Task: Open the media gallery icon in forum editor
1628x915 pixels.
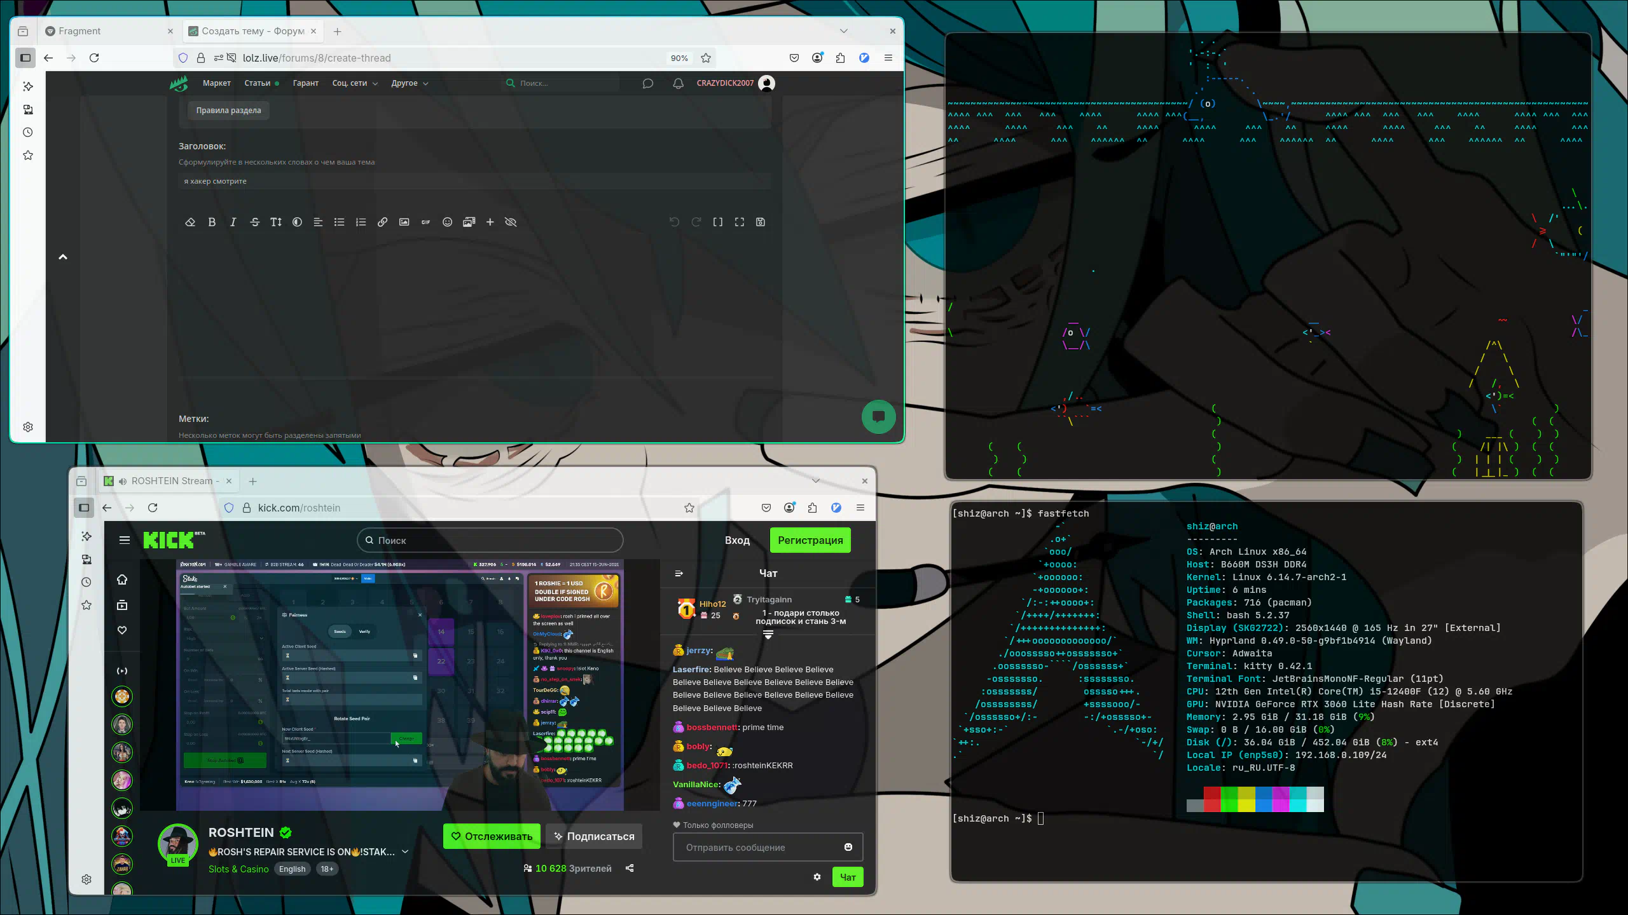Action: (x=469, y=222)
